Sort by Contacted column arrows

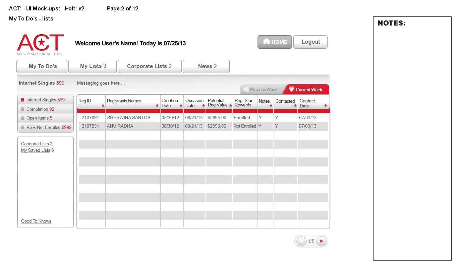coord(295,106)
